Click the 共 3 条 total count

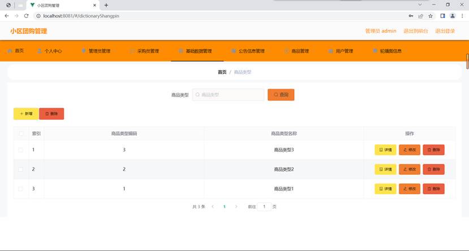click(x=199, y=206)
